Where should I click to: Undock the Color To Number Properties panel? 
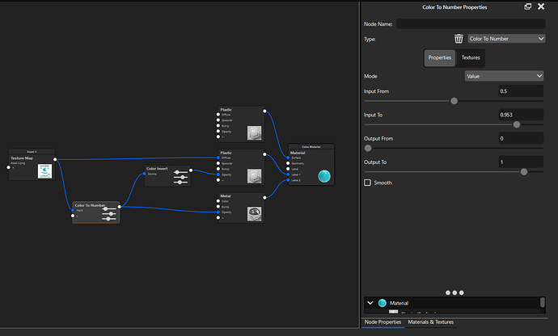(528, 6)
